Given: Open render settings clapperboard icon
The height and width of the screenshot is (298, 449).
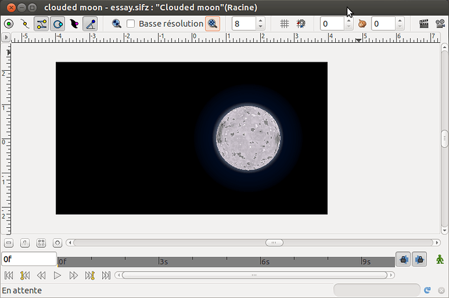Looking at the screenshot, I should click(x=424, y=24).
